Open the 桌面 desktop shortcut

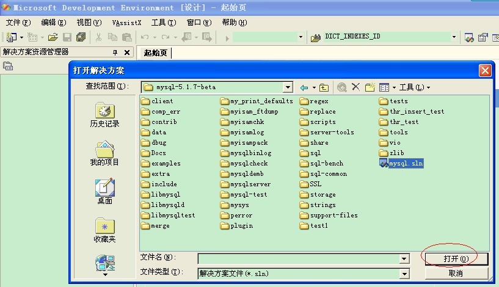pos(104,192)
